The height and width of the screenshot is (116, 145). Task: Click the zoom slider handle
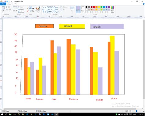tap(137, 111)
